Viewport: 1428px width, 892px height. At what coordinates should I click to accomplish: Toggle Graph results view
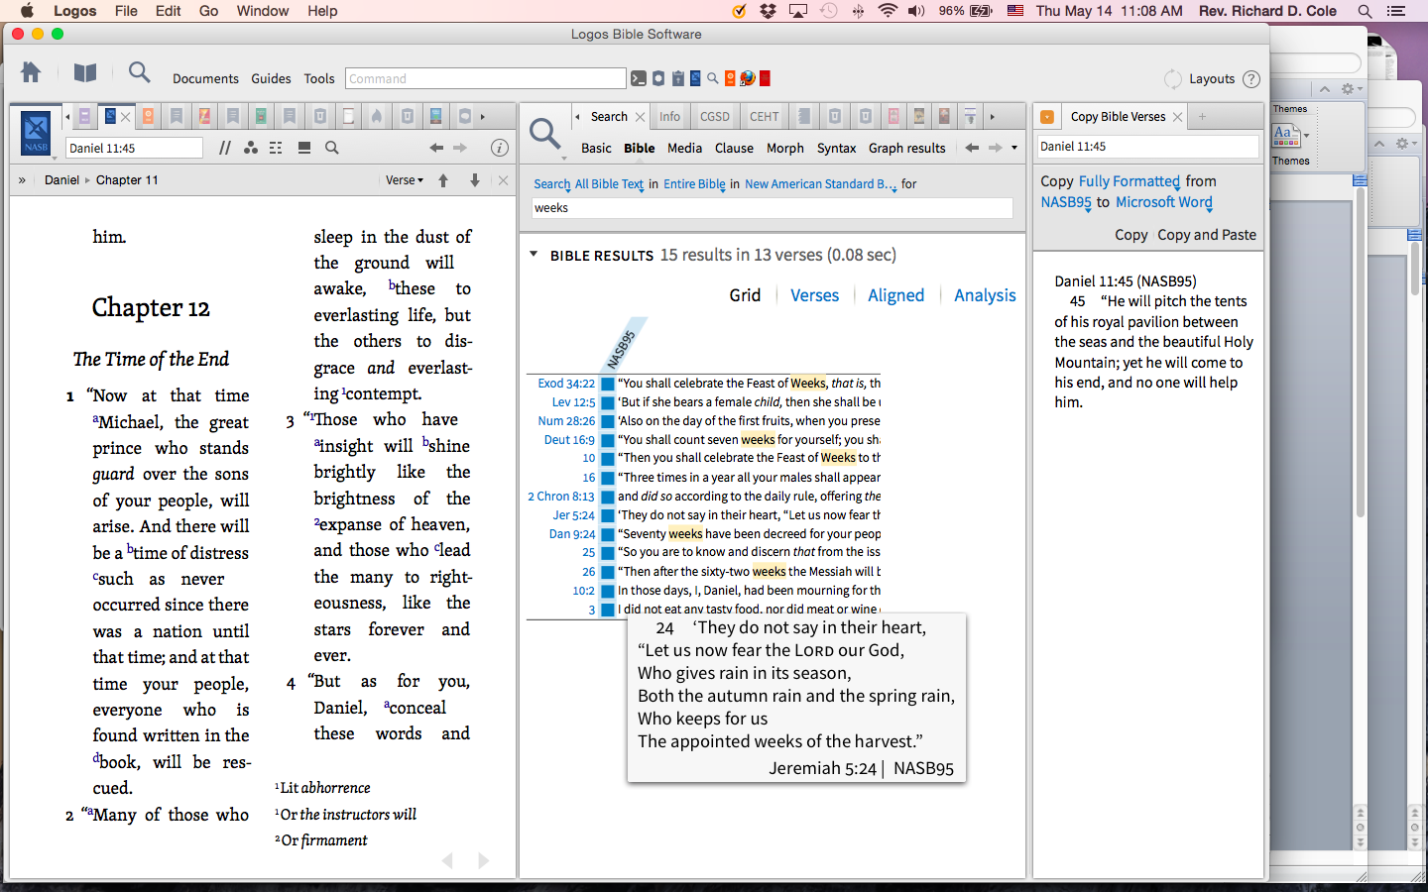907,148
